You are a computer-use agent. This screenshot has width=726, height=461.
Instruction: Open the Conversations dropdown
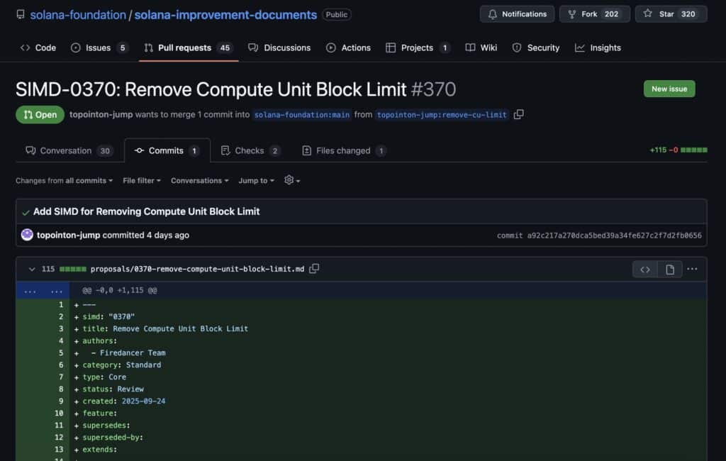(199, 181)
